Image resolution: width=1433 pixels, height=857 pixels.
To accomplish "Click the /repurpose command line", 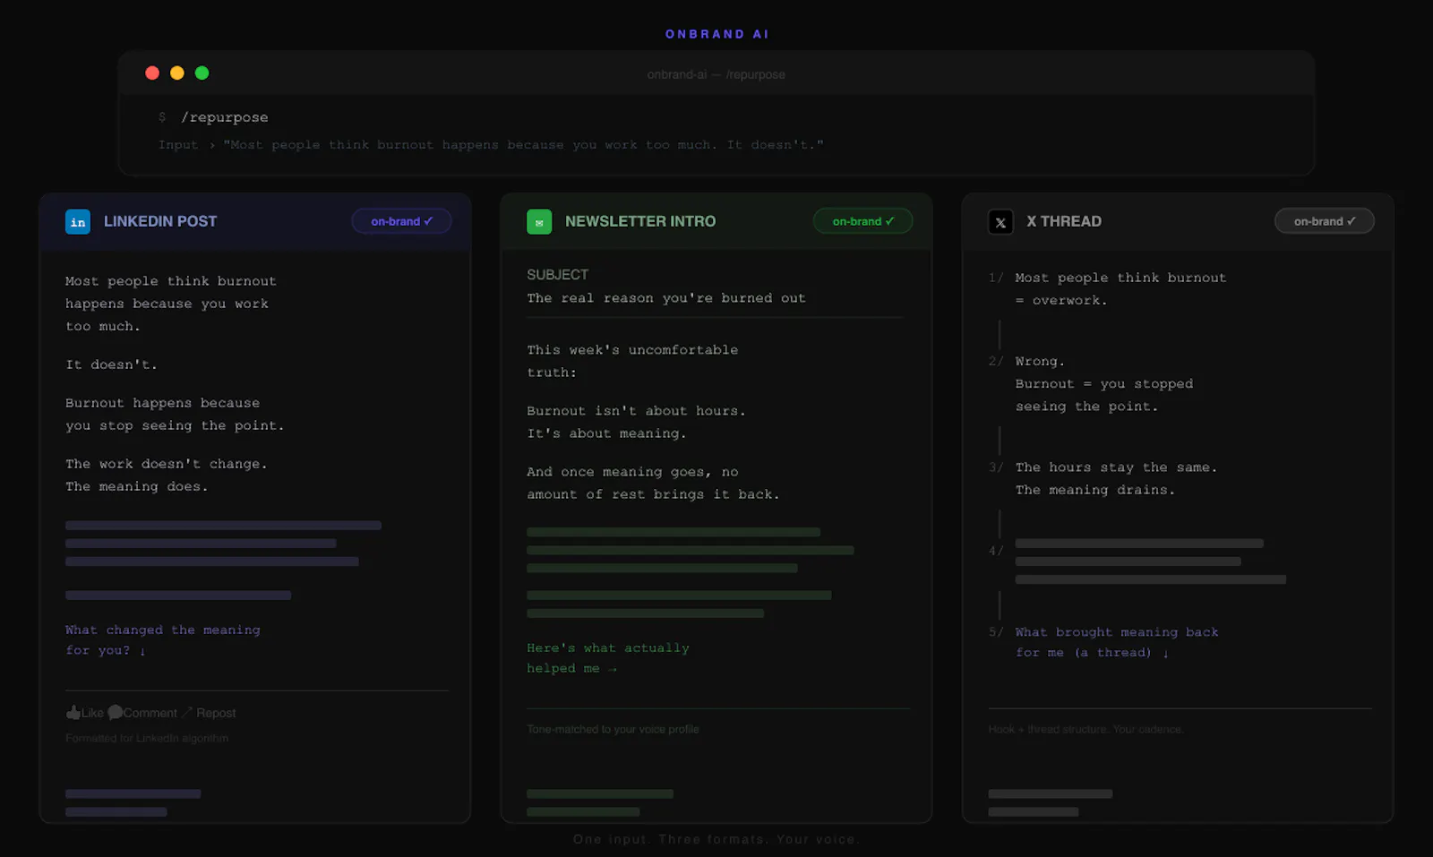I will pyautogui.click(x=224, y=117).
